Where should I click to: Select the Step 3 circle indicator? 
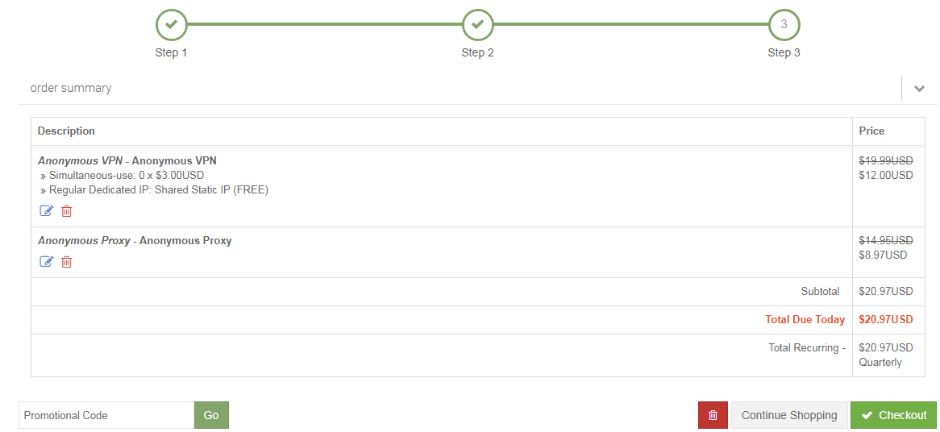784,25
